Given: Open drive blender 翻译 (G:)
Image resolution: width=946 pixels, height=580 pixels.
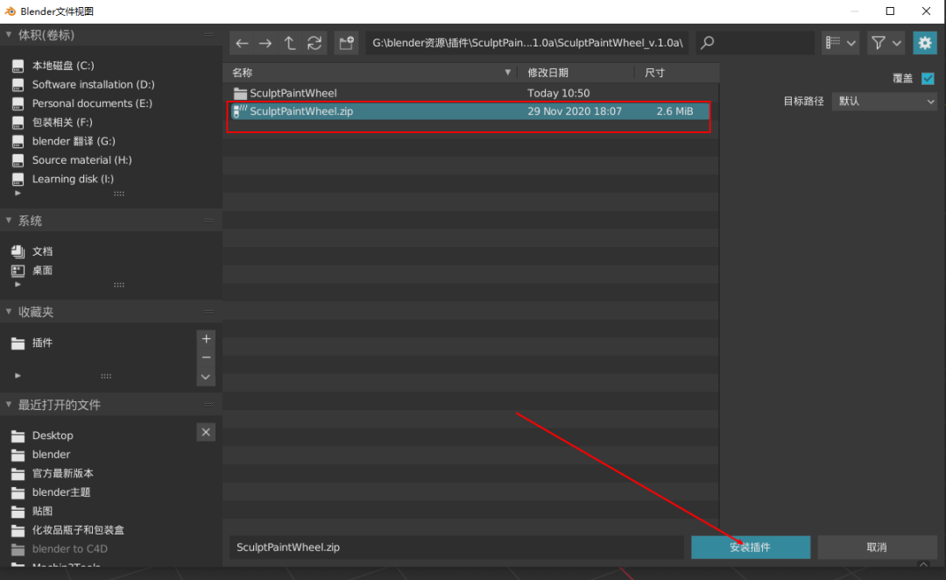Looking at the screenshot, I should pyautogui.click(x=74, y=141).
